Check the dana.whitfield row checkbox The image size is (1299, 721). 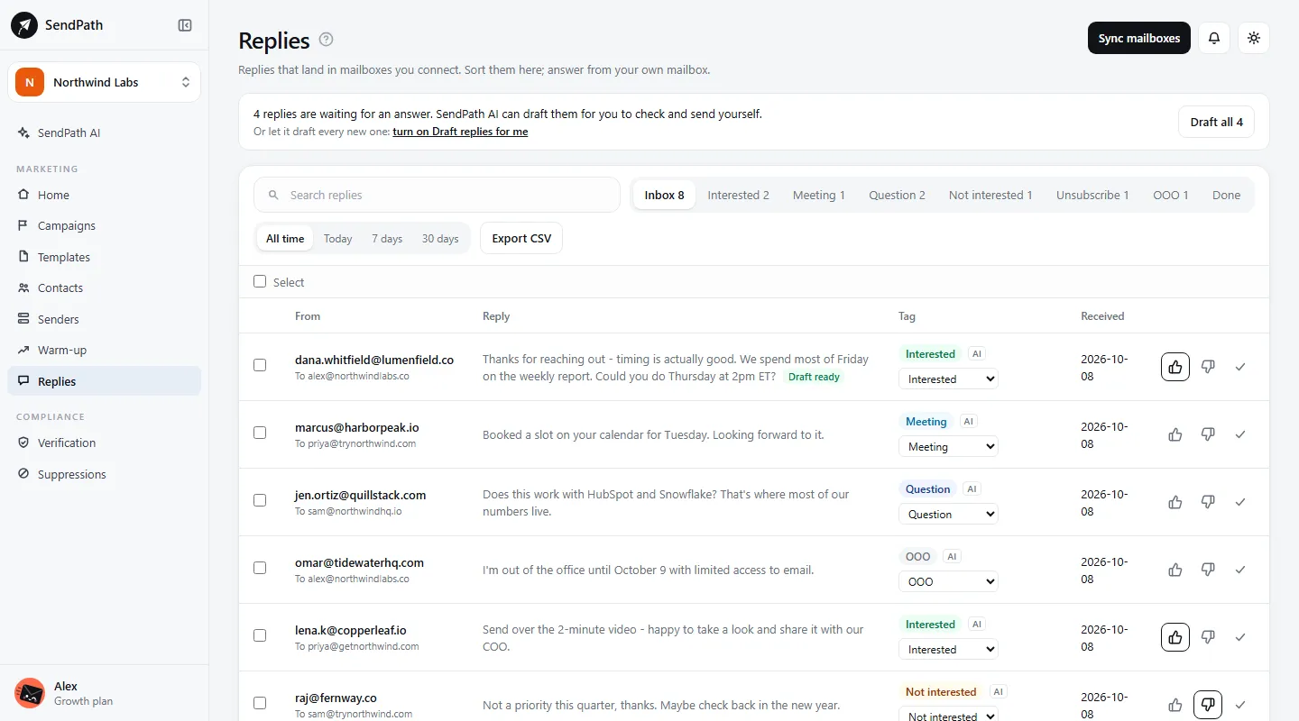(x=260, y=365)
